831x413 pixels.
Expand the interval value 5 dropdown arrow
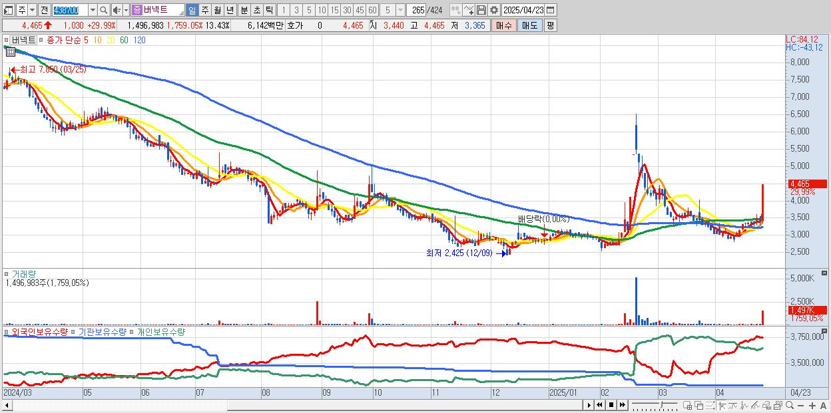point(400,10)
